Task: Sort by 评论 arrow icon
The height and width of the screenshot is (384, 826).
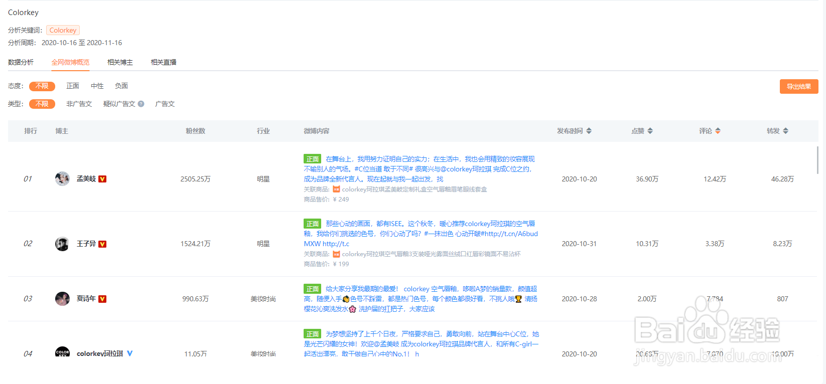Action: pyautogui.click(x=718, y=131)
